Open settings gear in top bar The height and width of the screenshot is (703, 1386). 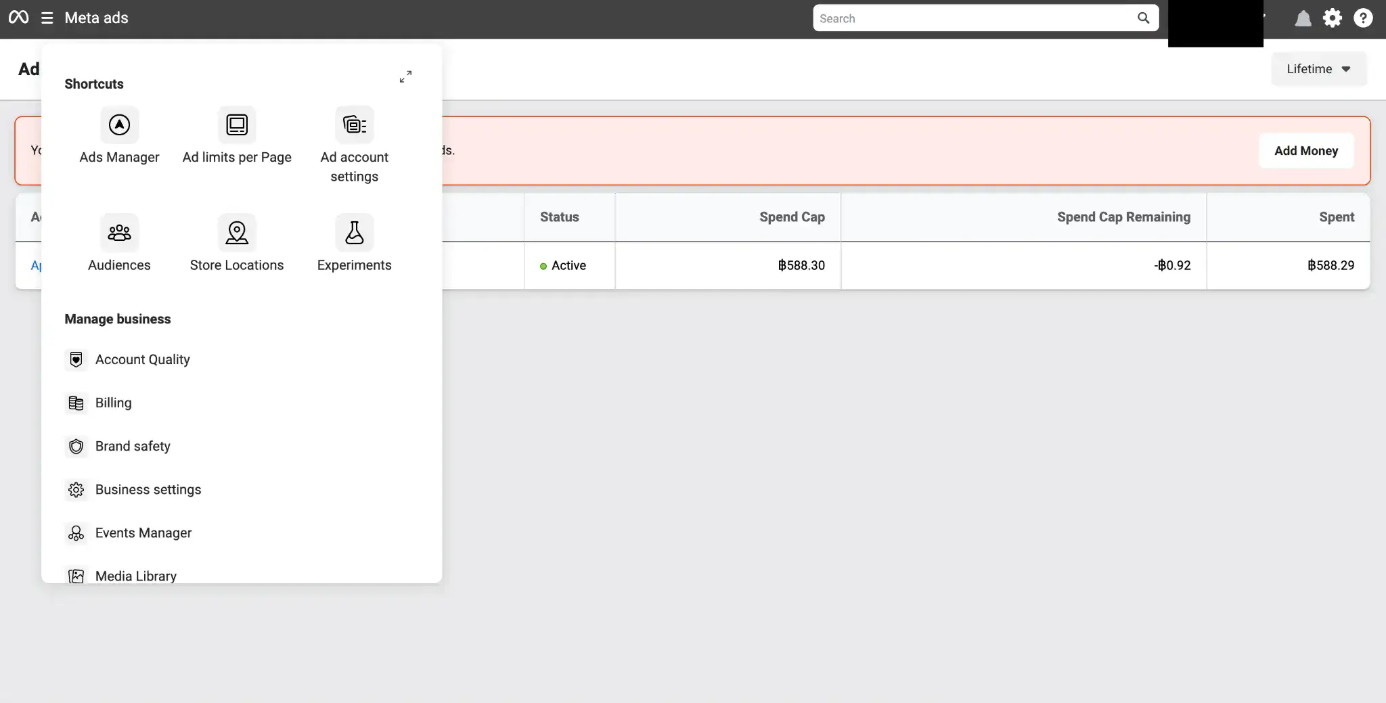tap(1332, 18)
